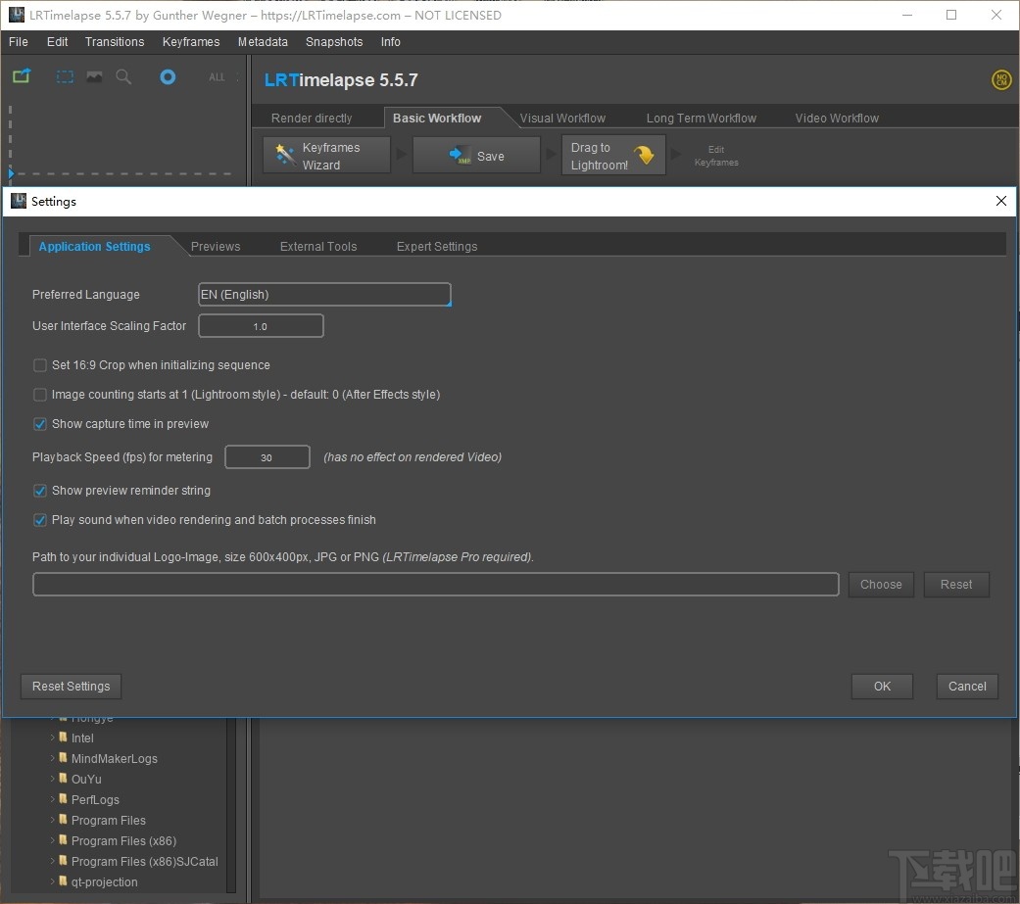Open the Keyframes menu
The height and width of the screenshot is (904, 1020).
[191, 41]
